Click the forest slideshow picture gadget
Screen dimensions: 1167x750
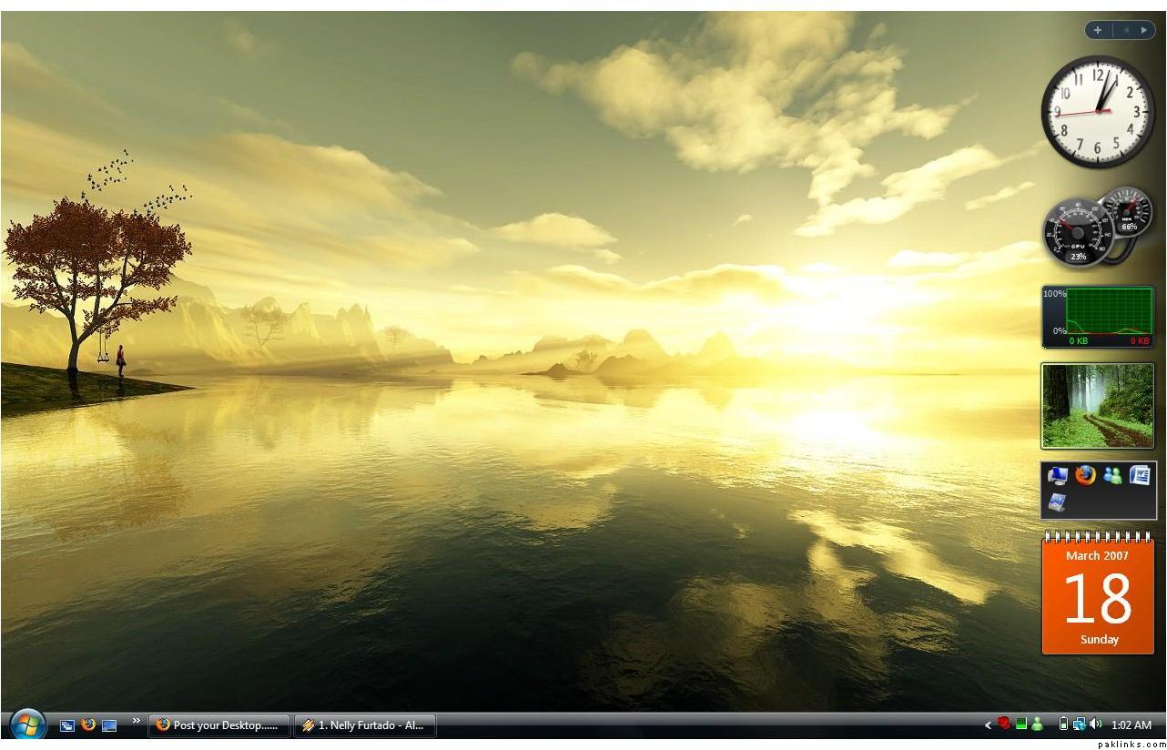click(1097, 406)
